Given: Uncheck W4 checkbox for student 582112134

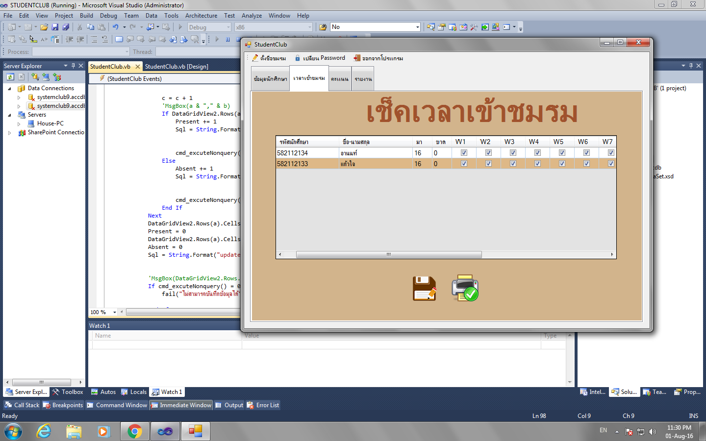Looking at the screenshot, I should click(537, 153).
